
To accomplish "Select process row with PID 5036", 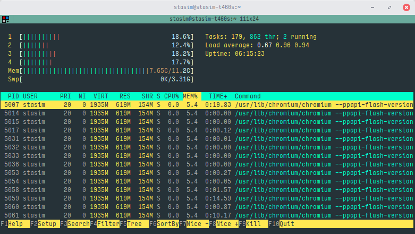I will pos(207,164).
